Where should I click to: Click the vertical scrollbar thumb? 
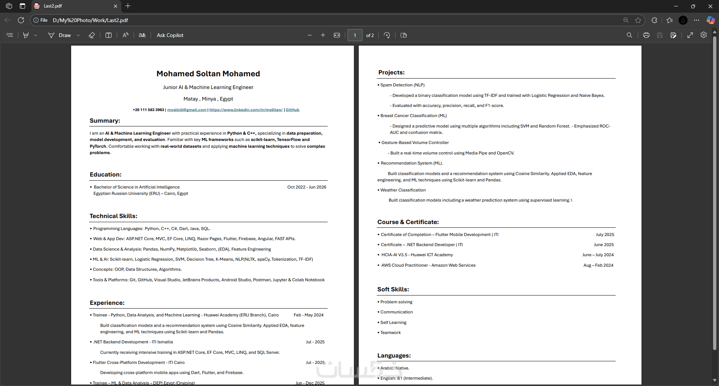pyautogui.click(x=715, y=193)
